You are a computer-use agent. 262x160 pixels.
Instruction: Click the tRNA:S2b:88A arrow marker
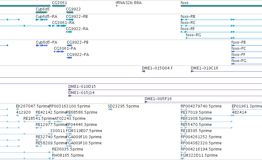116,6
